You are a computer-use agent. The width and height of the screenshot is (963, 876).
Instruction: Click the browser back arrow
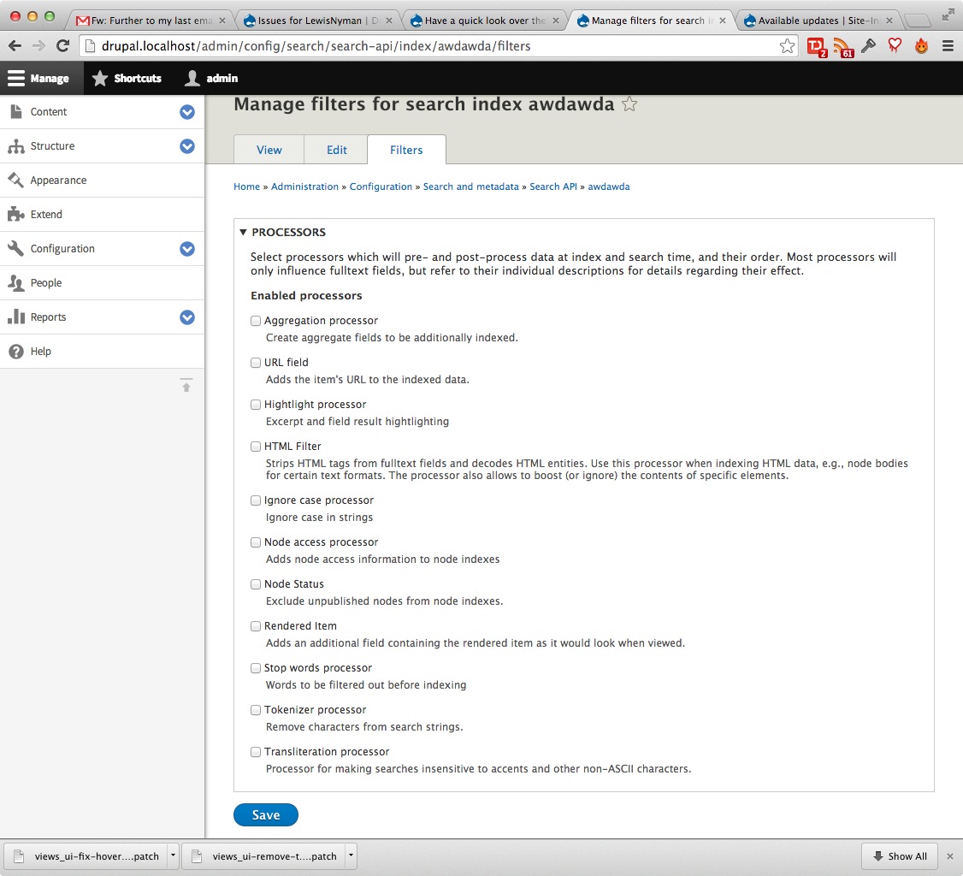click(x=15, y=46)
